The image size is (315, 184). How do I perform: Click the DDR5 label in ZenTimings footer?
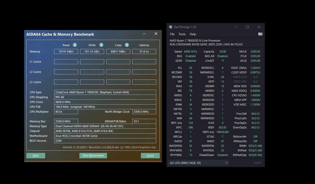258,163
